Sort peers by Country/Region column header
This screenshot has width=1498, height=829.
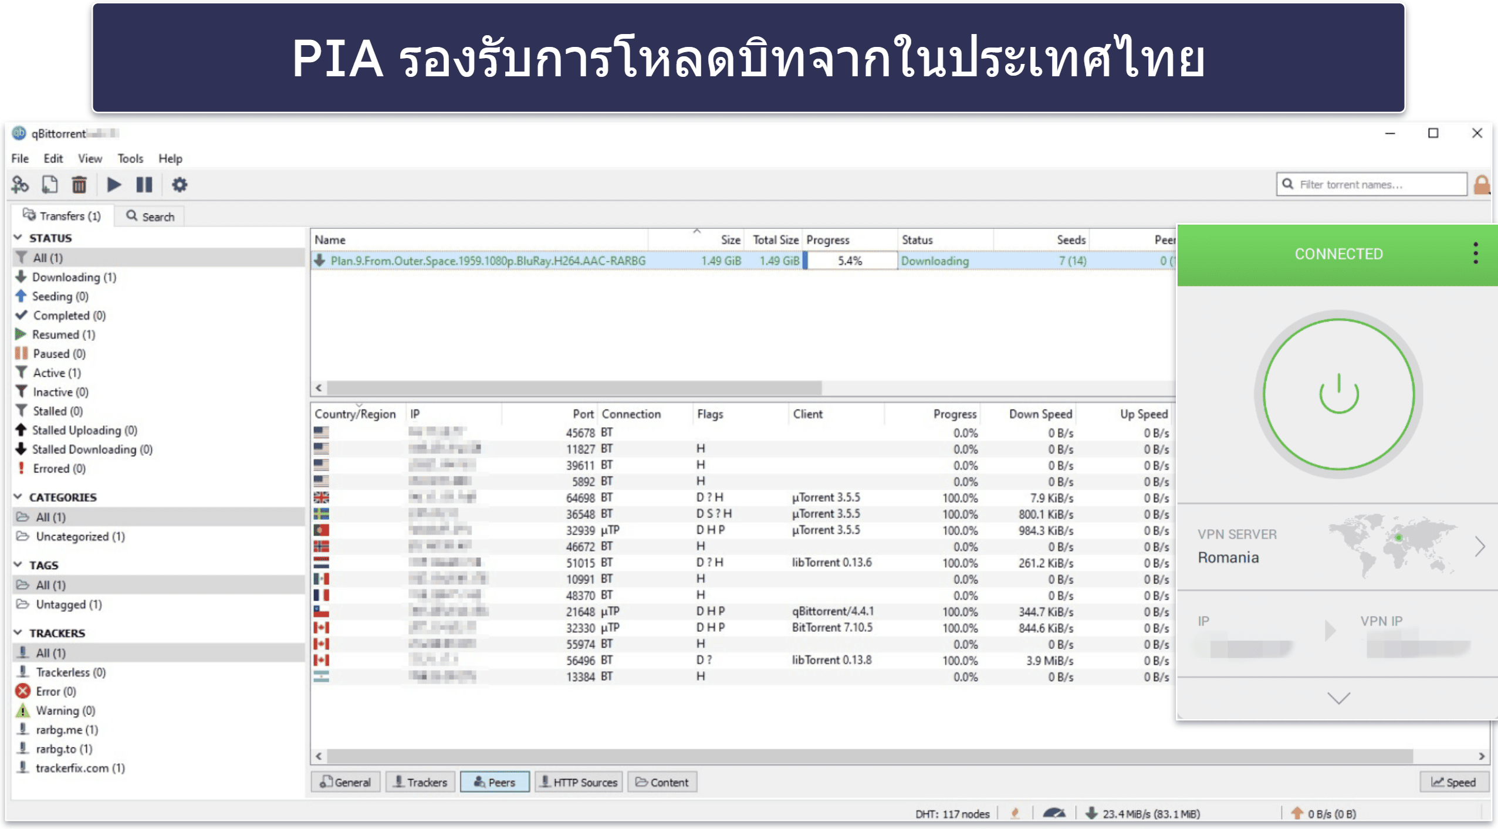[x=357, y=414]
